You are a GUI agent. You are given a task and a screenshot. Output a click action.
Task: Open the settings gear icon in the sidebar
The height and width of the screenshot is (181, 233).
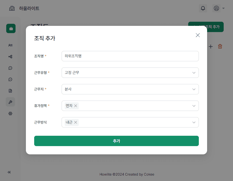pos(10,114)
